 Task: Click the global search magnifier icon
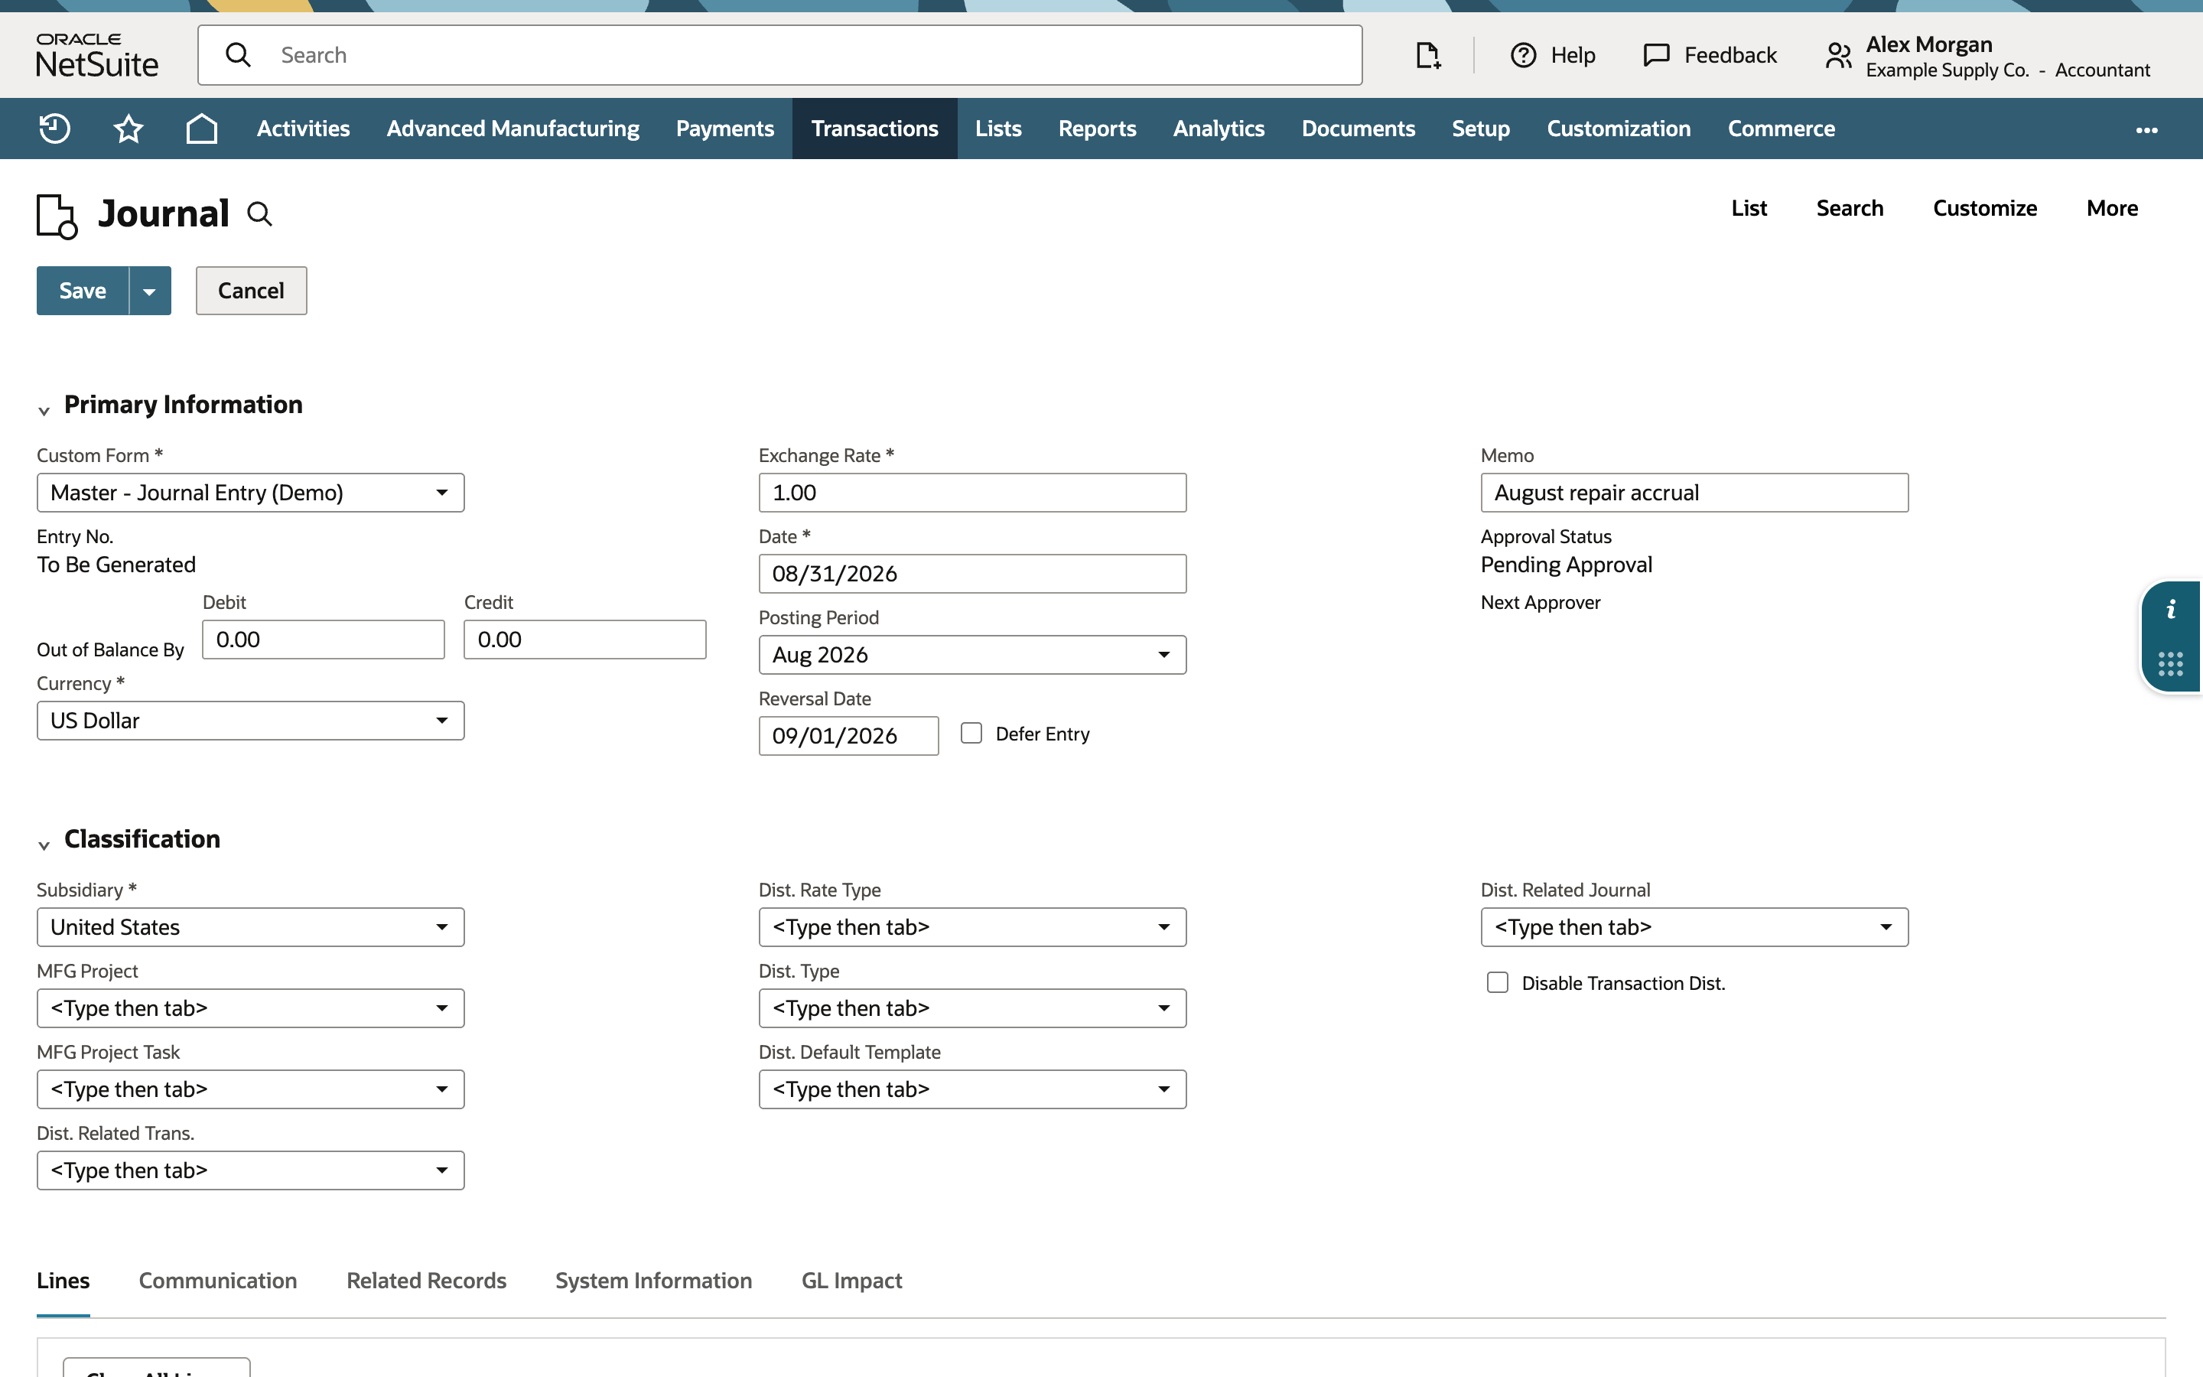coord(239,54)
